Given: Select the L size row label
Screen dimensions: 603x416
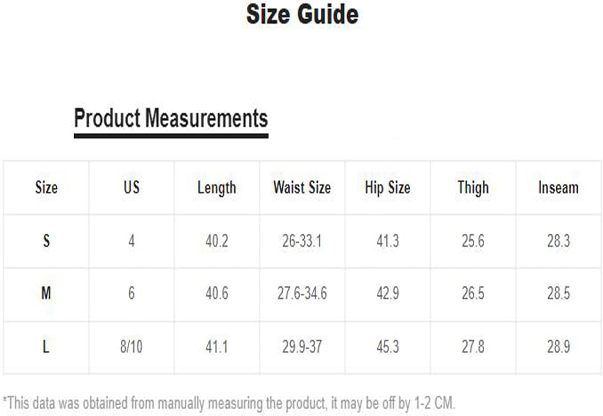Looking at the screenshot, I should 46,347.
